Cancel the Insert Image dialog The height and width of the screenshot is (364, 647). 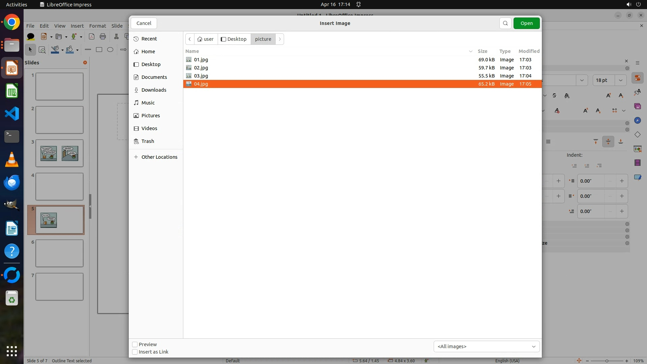click(x=144, y=23)
